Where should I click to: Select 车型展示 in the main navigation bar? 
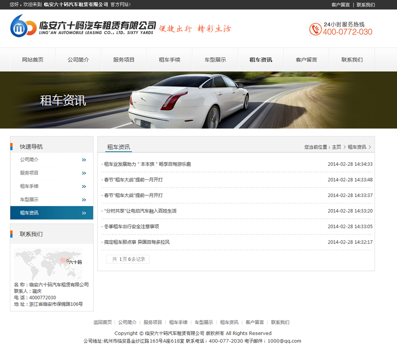215,60
